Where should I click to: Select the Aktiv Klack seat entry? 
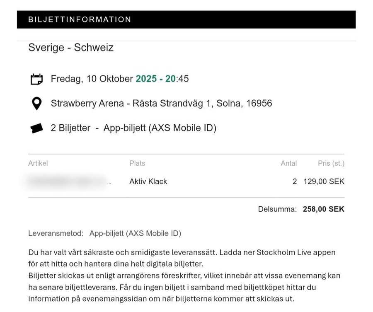[148, 181]
